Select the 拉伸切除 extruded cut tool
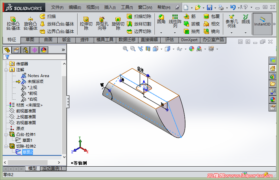 (x=86, y=24)
